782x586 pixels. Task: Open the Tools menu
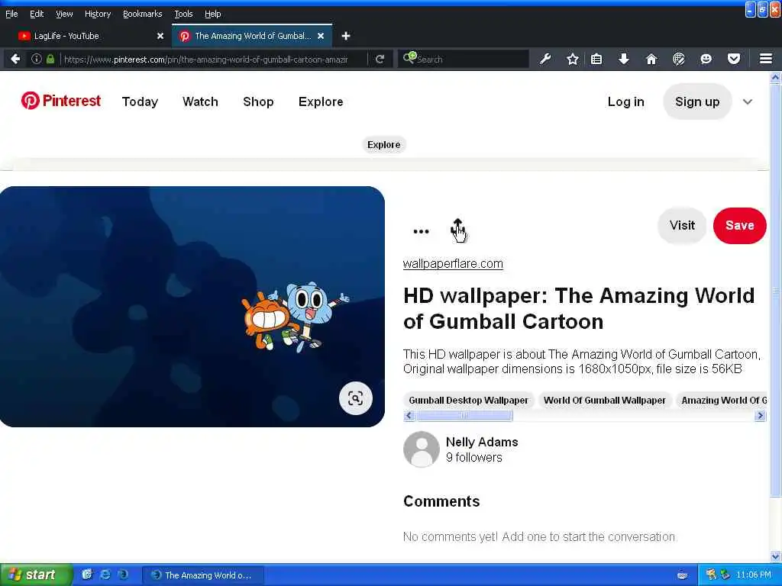pos(183,14)
